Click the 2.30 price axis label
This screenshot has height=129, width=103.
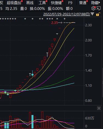[88, 25]
